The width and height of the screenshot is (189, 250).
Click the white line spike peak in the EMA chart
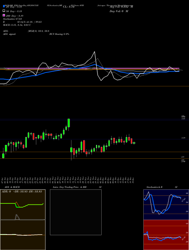tap(94, 52)
